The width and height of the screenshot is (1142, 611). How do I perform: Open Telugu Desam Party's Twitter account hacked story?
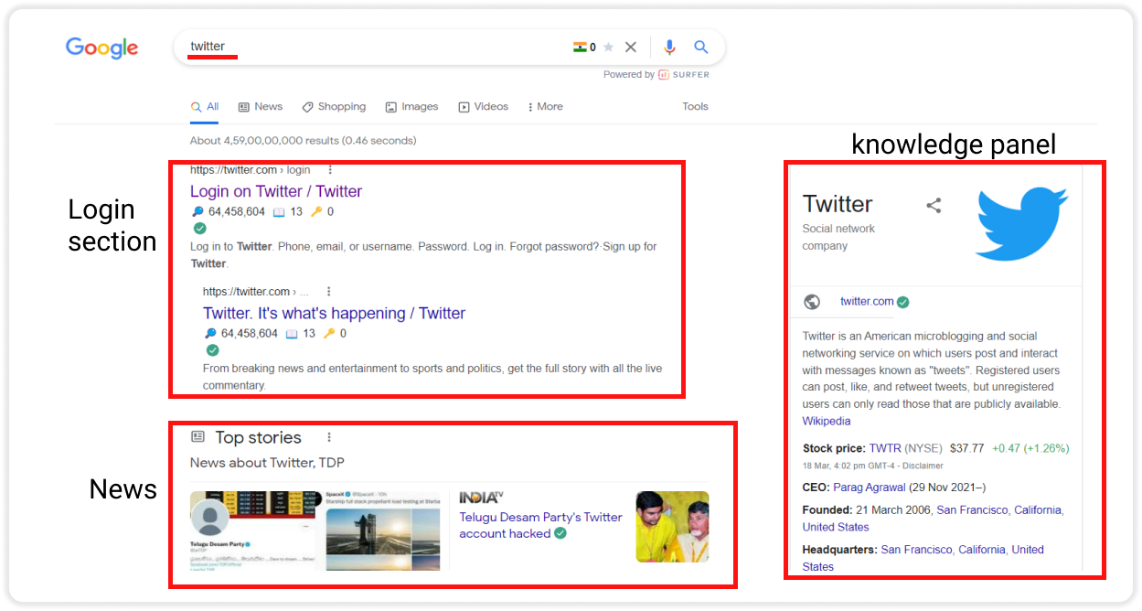pyautogui.click(x=540, y=525)
